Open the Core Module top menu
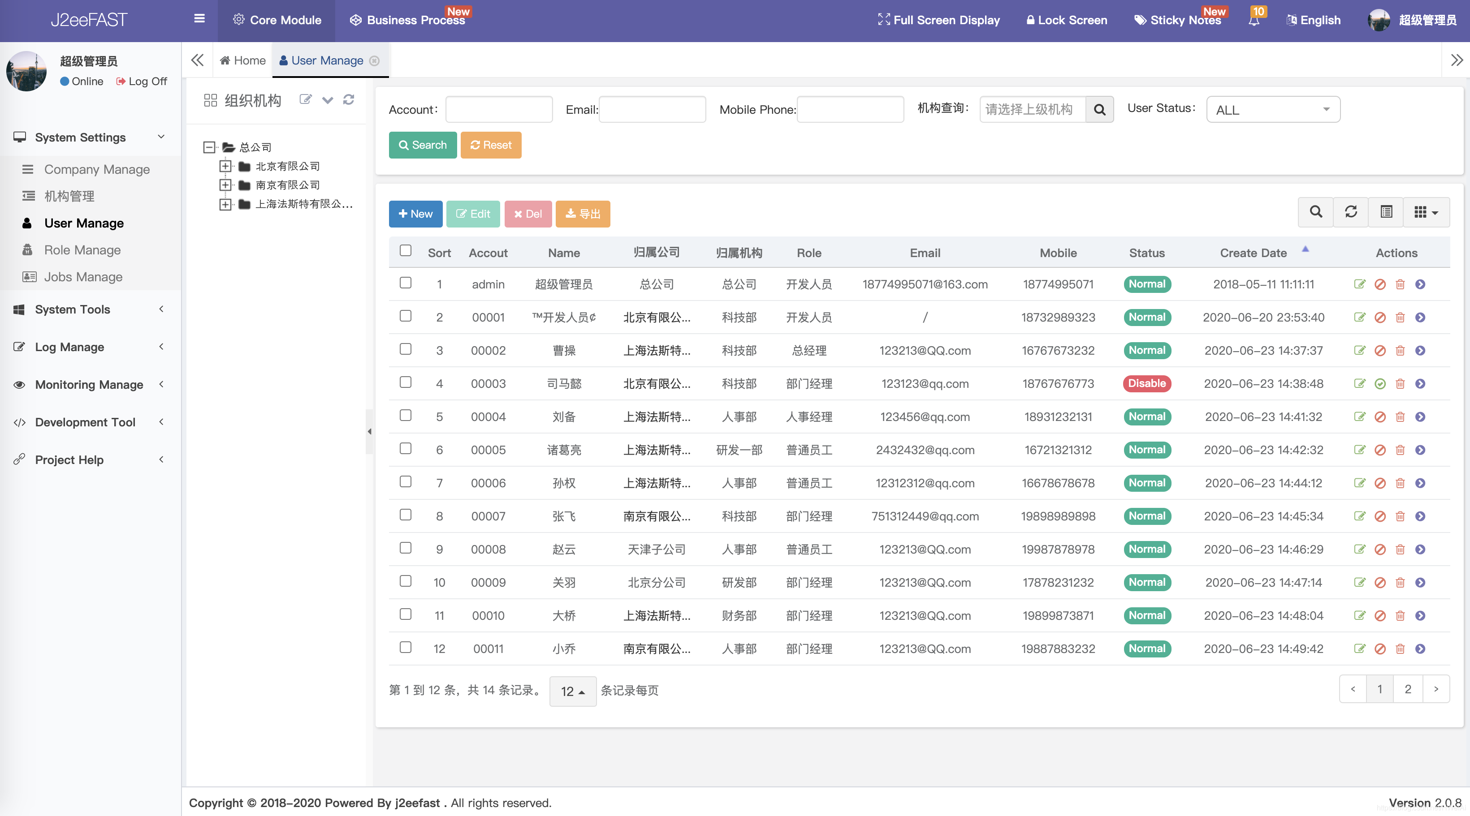The image size is (1470, 816). click(x=277, y=20)
